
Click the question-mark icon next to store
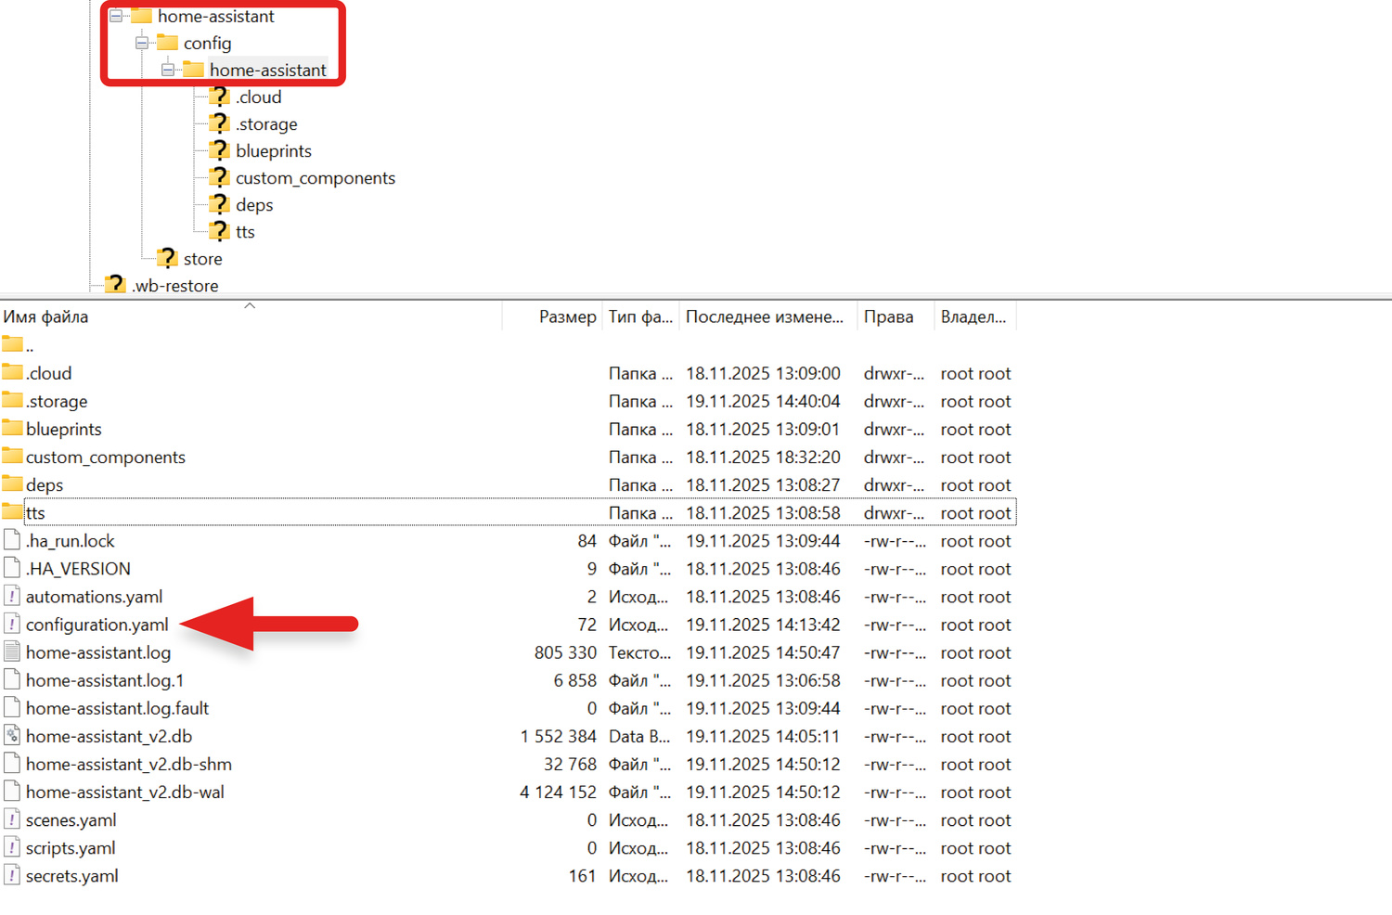pos(166,258)
